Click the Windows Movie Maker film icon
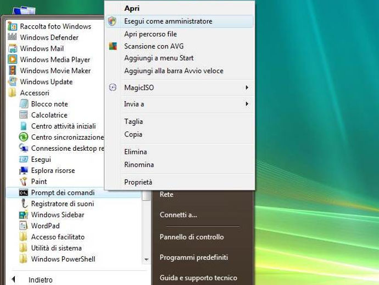This screenshot has width=379, height=285. point(12,70)
